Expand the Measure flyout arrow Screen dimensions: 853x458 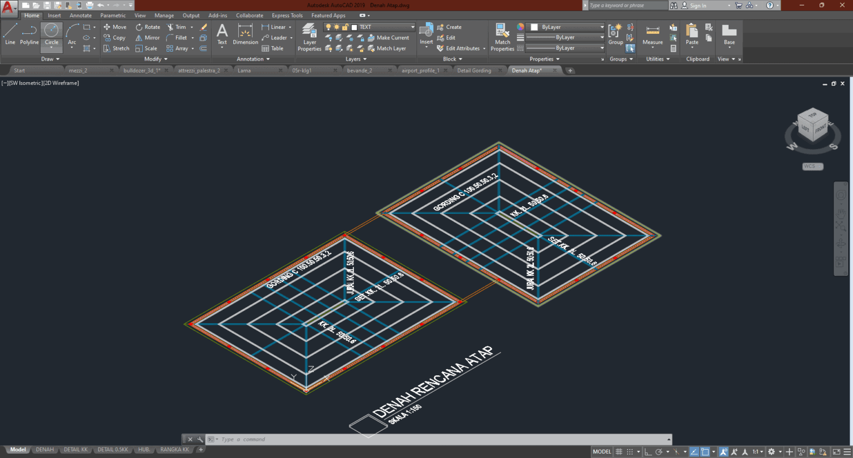[x=653, y=47]
